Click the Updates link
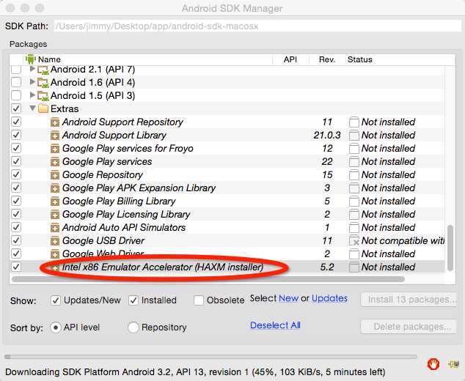 [x=329, y=298]
